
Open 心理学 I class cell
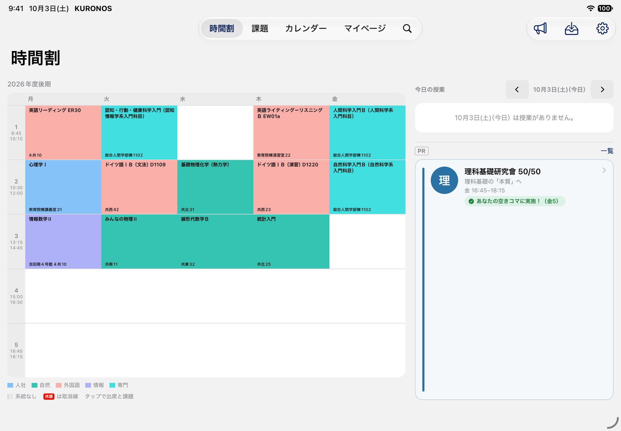pyautogui.click(x=63, y=187)
